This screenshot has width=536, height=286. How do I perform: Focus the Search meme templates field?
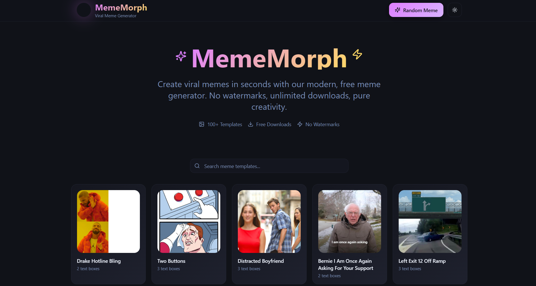(272, 166)
